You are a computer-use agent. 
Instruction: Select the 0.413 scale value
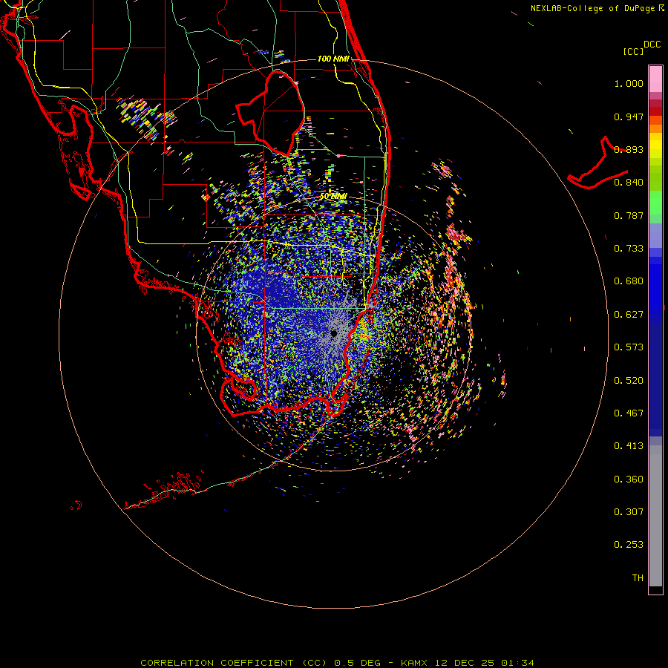coord(629,446)
